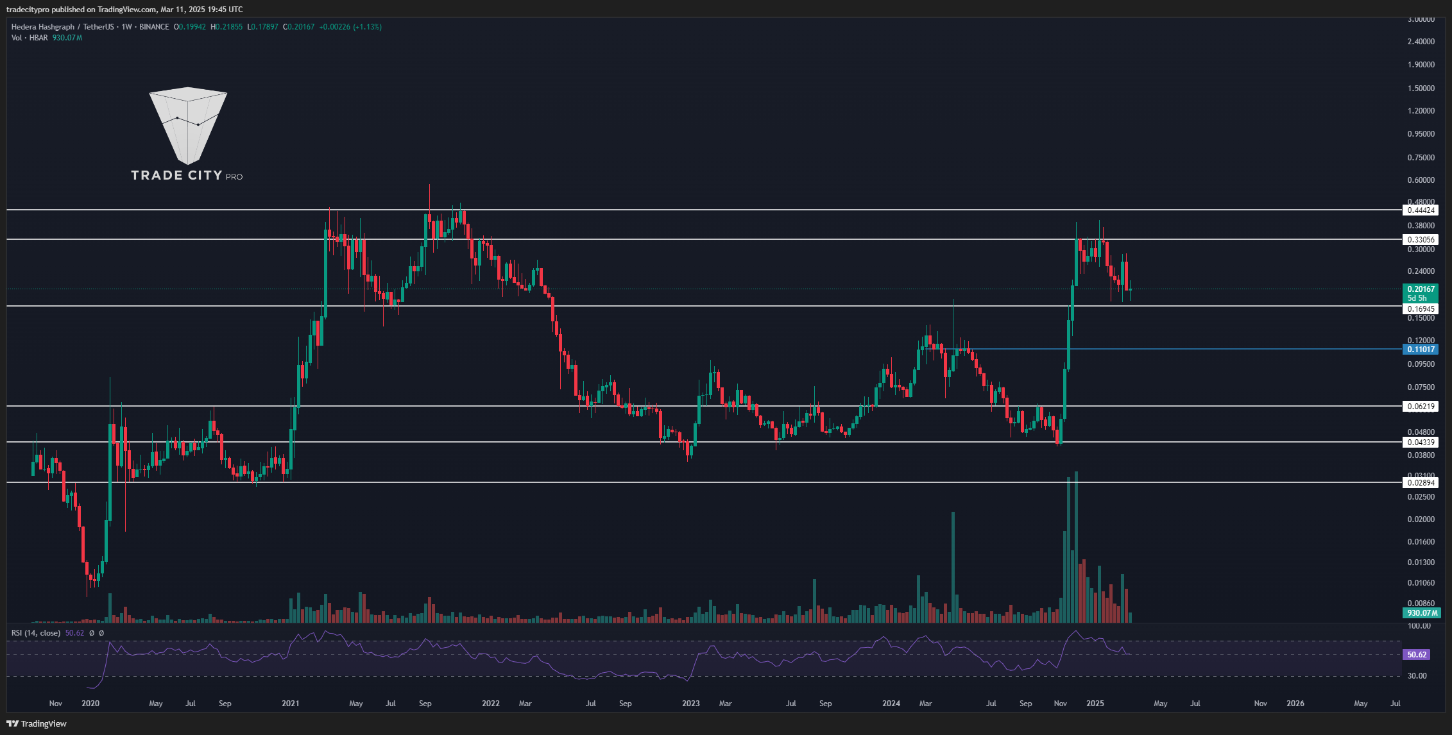
Task: Click the Vol · HBAR indicator legend
Action: [30, 38]
